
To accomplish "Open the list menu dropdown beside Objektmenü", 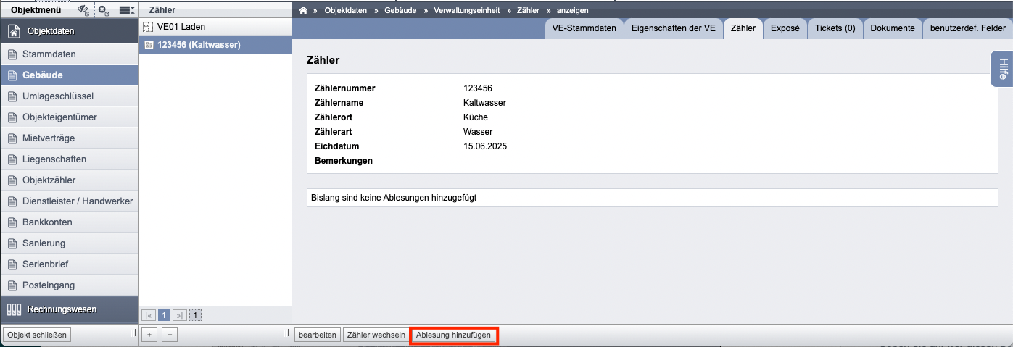I will click(126, 10).
